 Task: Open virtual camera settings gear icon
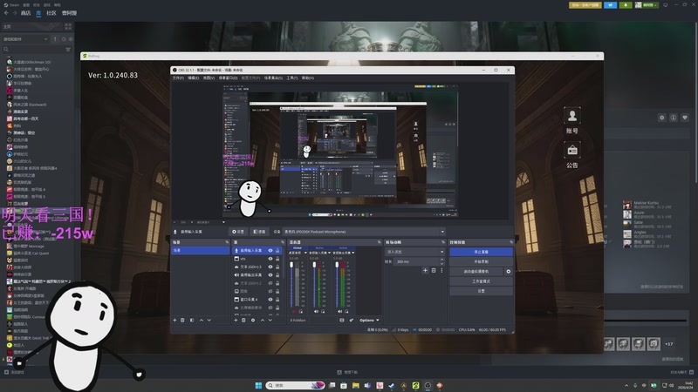[509, 271]
